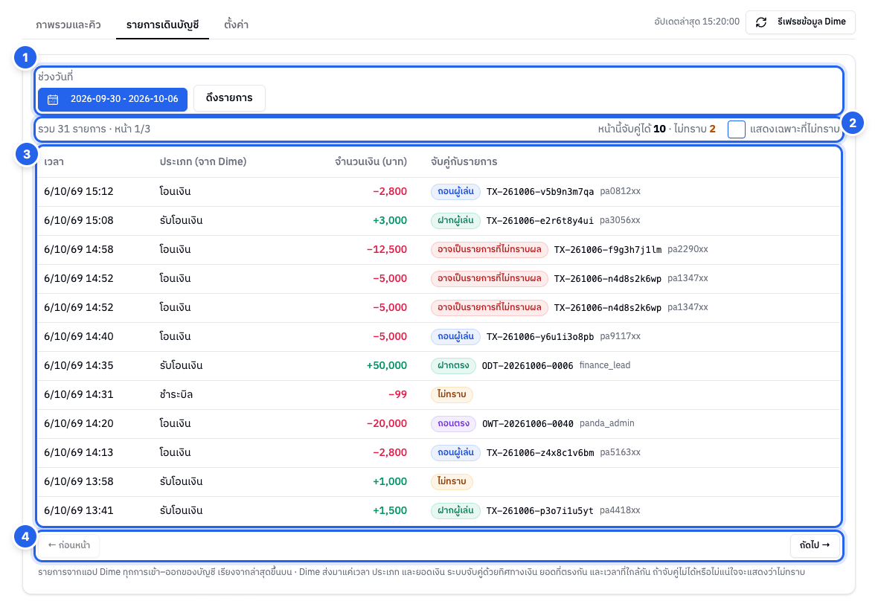Click the amount +50,000
The width and height of the screenshot is (878, 604).
click(x=386, y=365)
